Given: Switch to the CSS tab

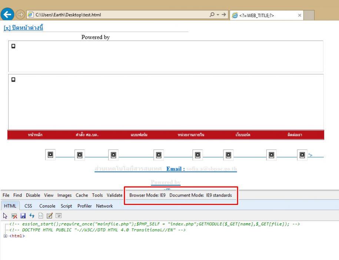Looking at the screenshot, I should pyautogui.click(x=28, y=206).
